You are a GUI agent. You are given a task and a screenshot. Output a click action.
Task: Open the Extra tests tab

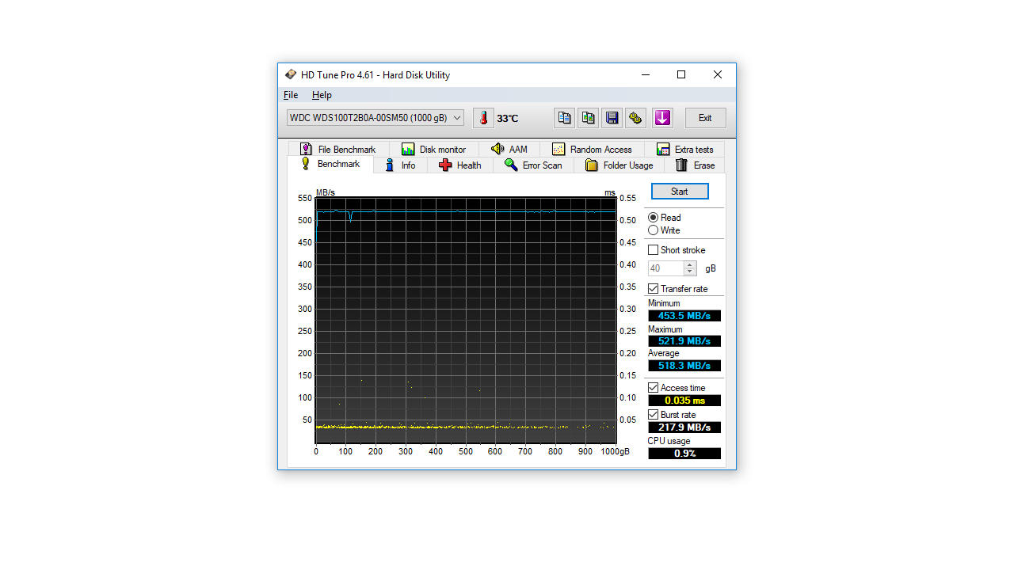(684, 149)
